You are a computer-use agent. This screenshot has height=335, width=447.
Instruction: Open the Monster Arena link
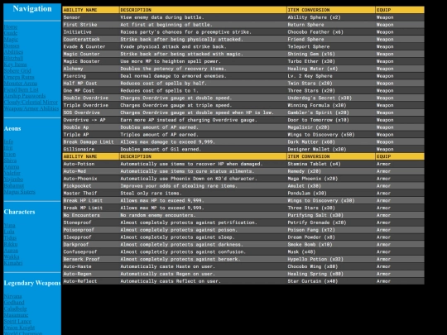21,84
